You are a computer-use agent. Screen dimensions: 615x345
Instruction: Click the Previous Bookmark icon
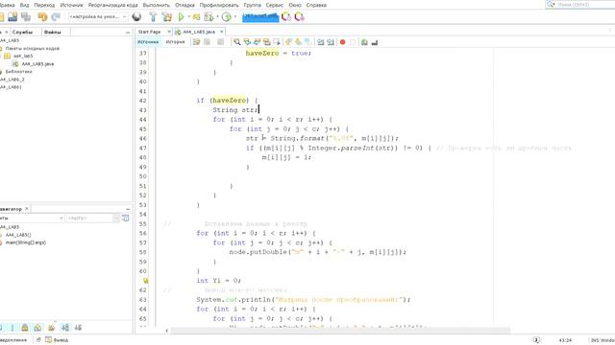(288, 42)
